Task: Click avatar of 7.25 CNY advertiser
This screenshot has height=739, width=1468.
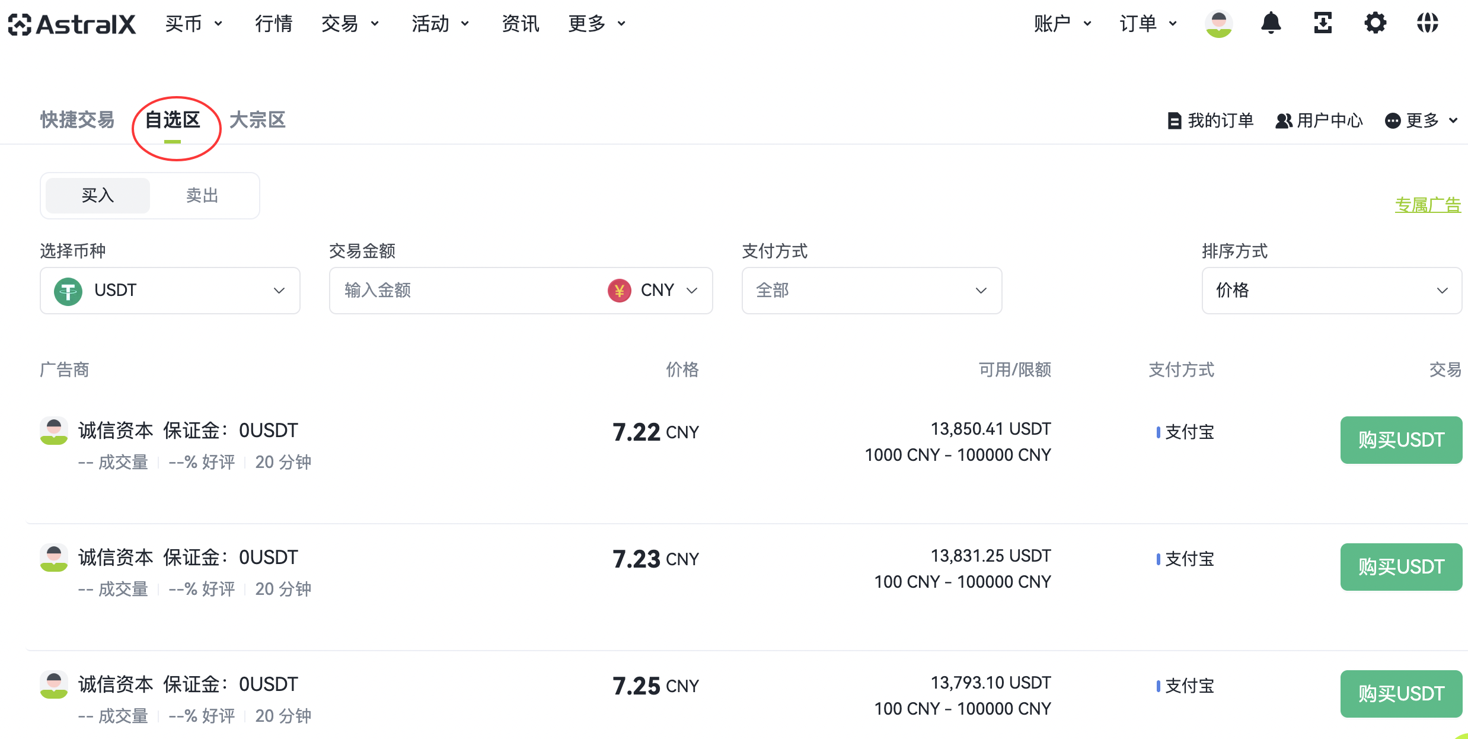Action: (54, 684)
